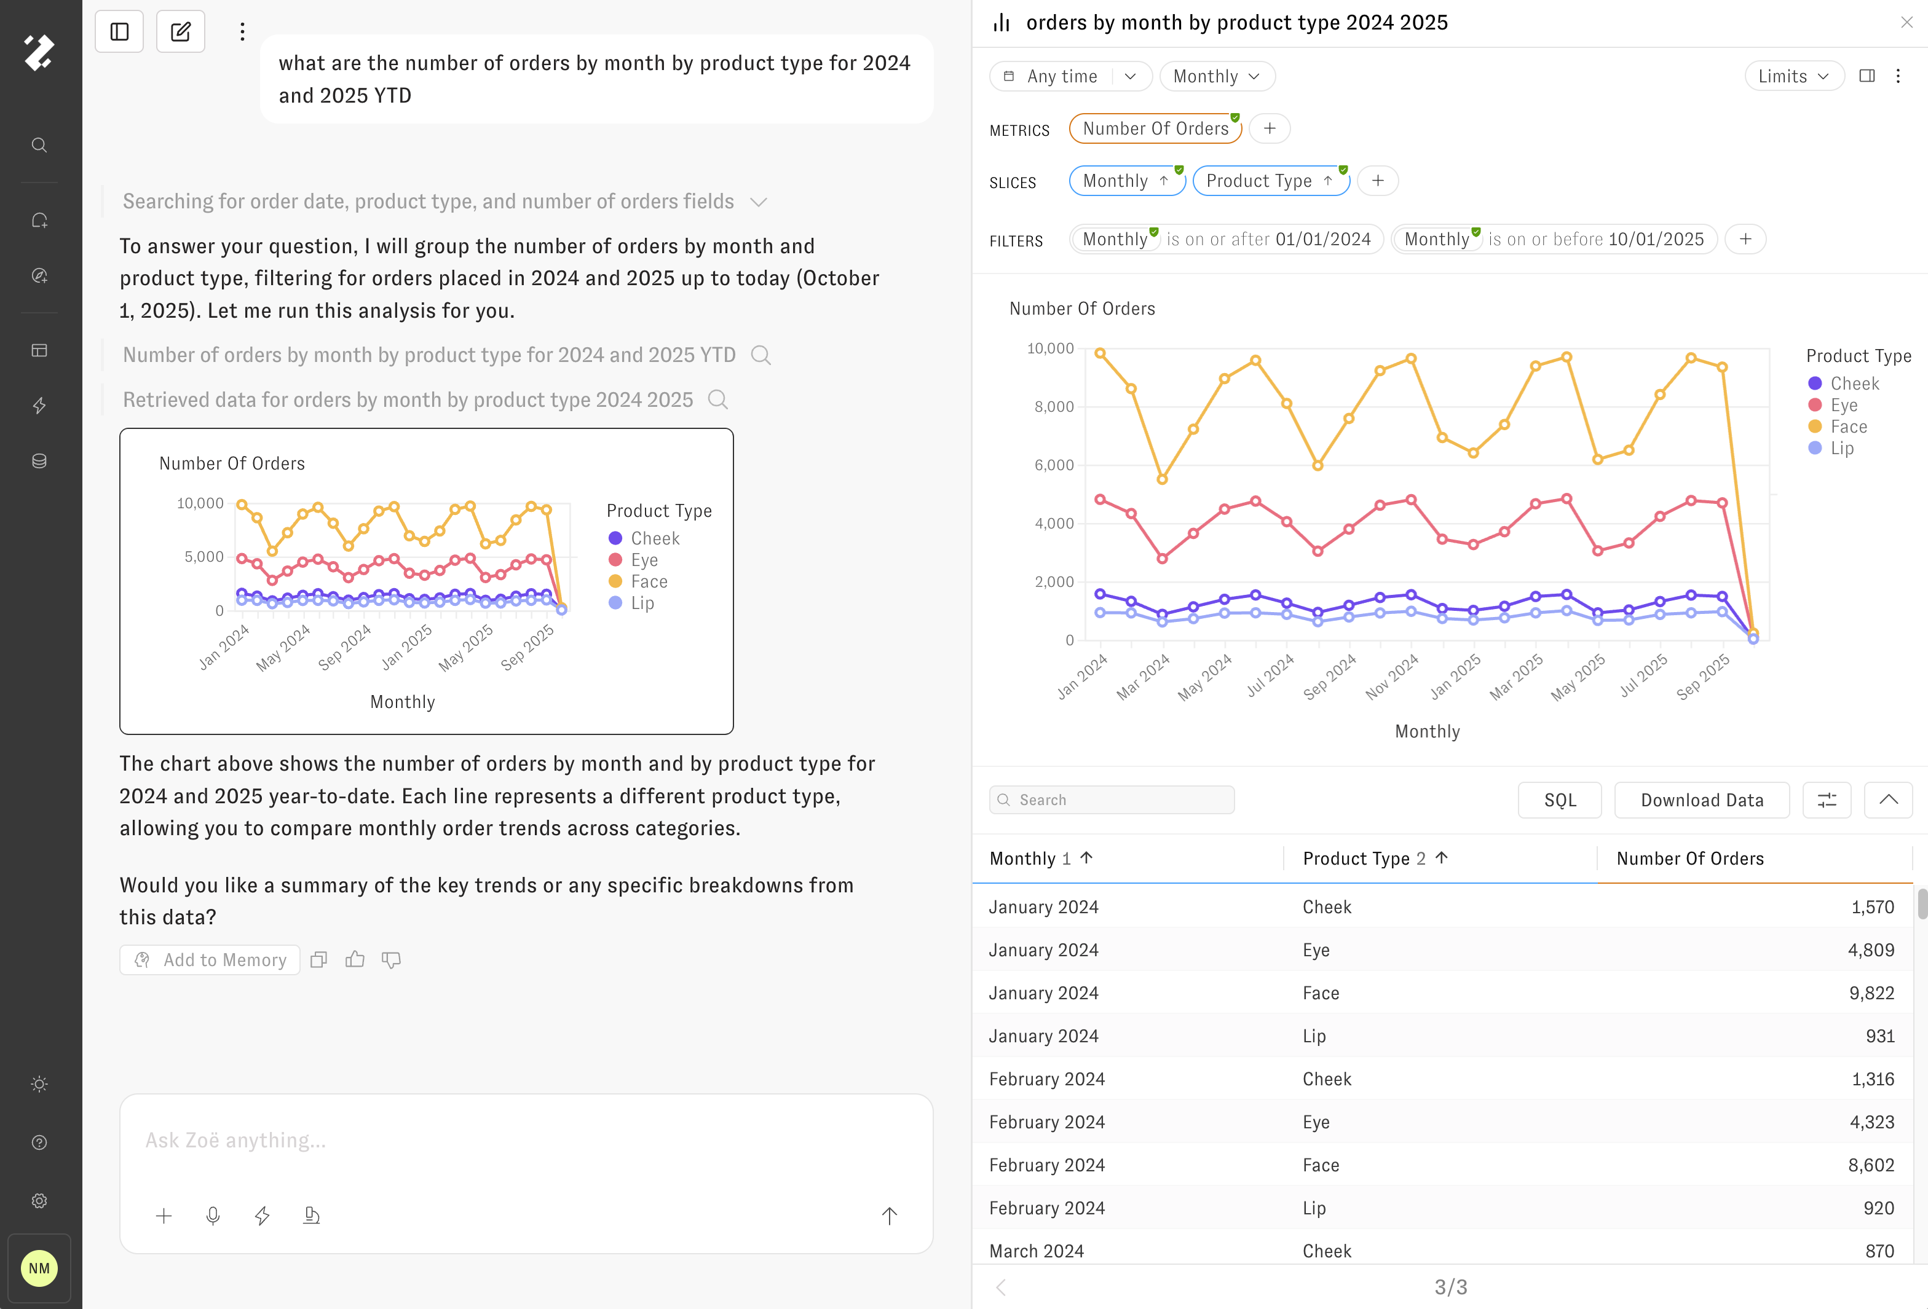
Task: Click the send arrow in chat box
Action: coord(890,1215)
